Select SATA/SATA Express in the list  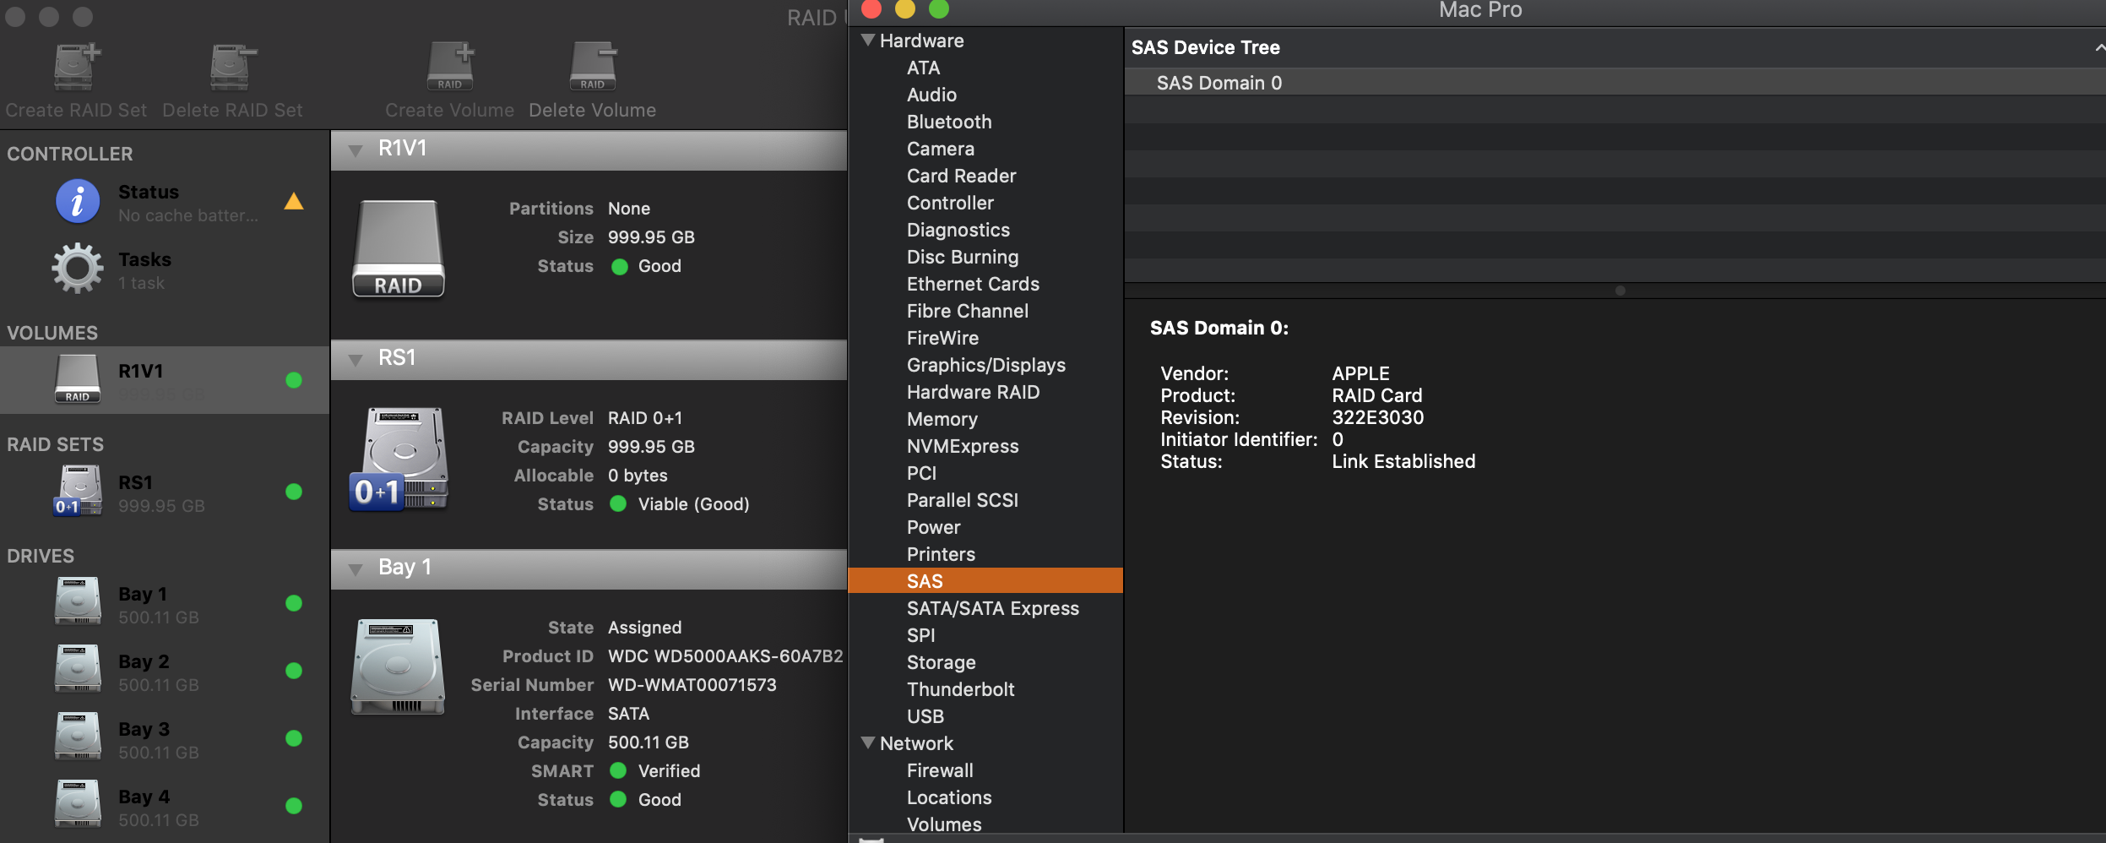point(992,608)
